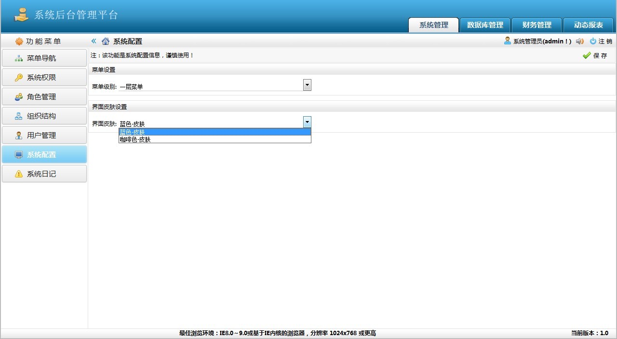Open 系统权限 in the sidebar
Screen dimensions: 617x339
pyautogui.click(x=44, y=77)
